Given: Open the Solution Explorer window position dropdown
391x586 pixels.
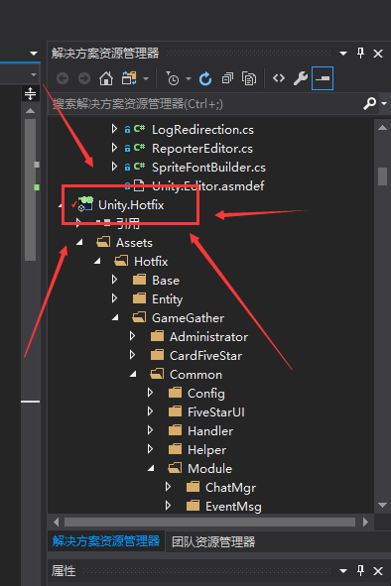Looking at the screenshot, I should [x=343, y=54].
